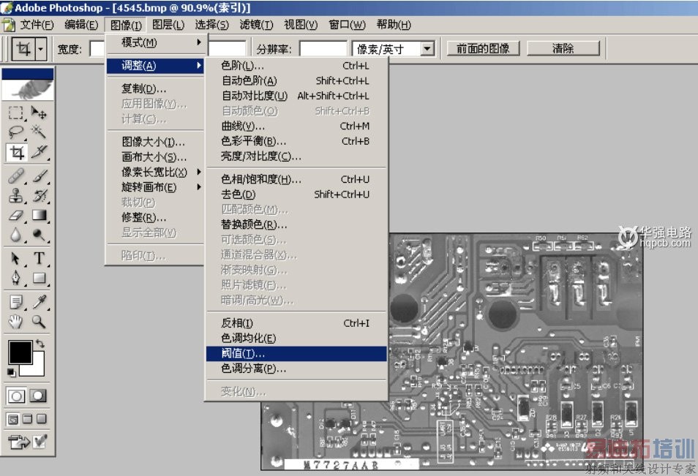Select the Pen tool
The height and width of the screenshot is (476, 698).
(16, 278)
